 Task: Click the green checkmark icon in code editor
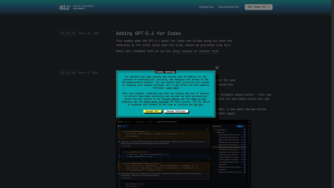pyautogui.click(x=207, y=130)
